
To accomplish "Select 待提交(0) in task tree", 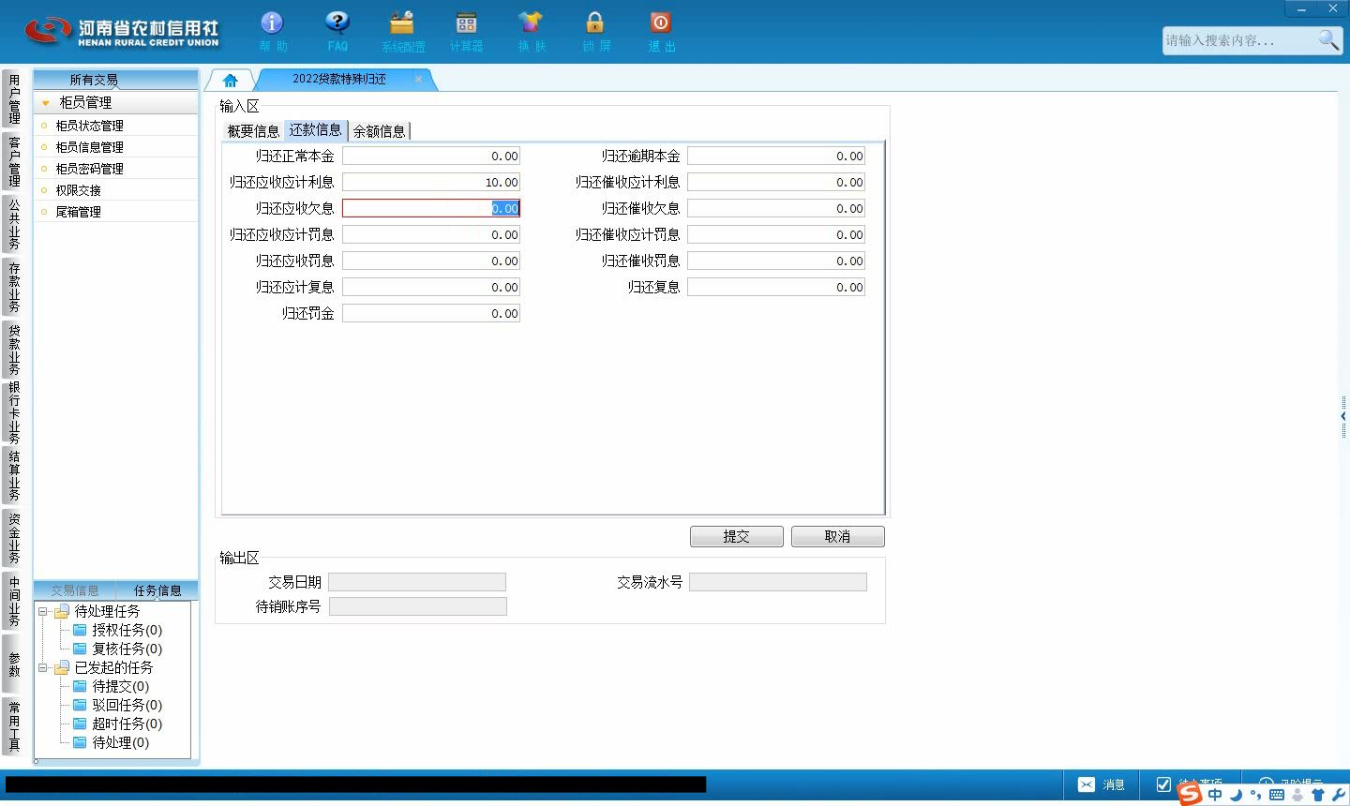I will click(120, 686).
